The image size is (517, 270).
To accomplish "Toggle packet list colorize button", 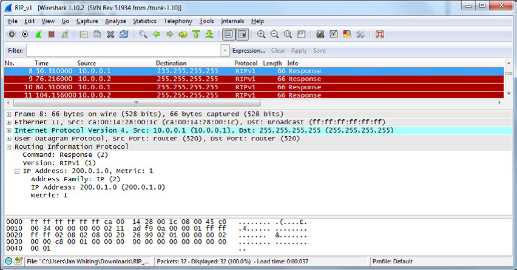I will coord(229,34).
